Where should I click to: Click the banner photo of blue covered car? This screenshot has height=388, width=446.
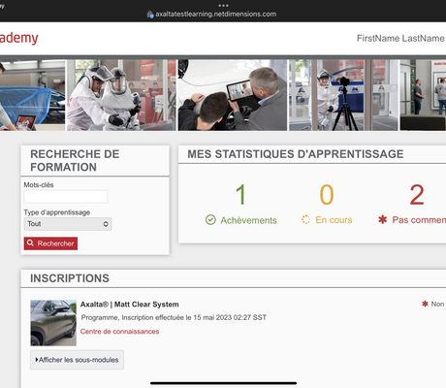(x=32, y=95)
